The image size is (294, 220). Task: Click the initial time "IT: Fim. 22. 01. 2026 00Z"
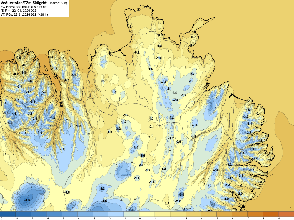(19, 11)
